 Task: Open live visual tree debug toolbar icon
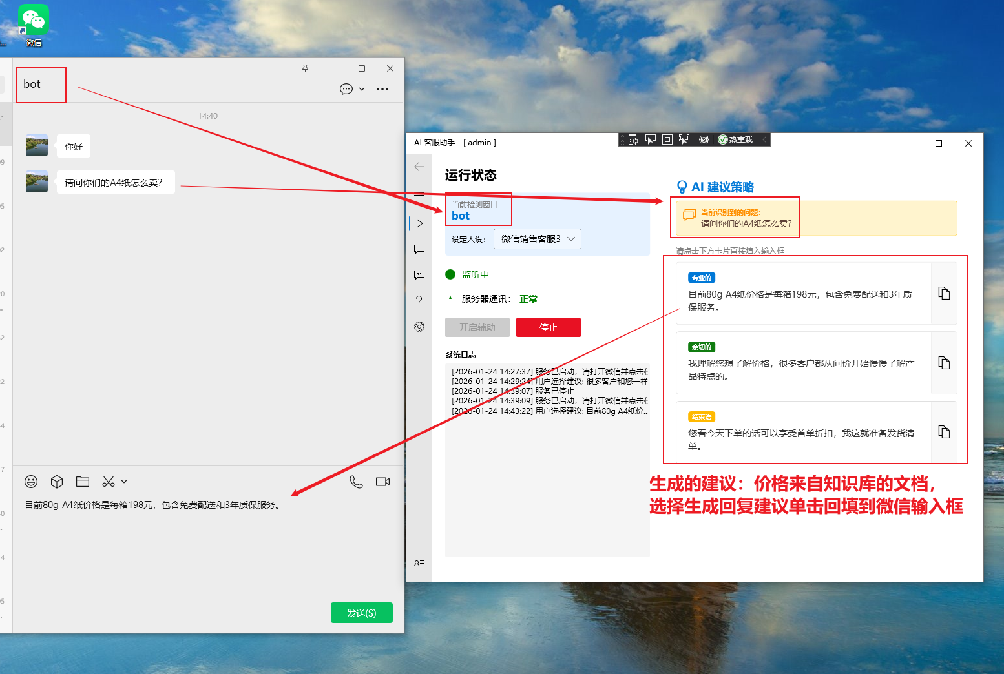(x=633, y=139)
